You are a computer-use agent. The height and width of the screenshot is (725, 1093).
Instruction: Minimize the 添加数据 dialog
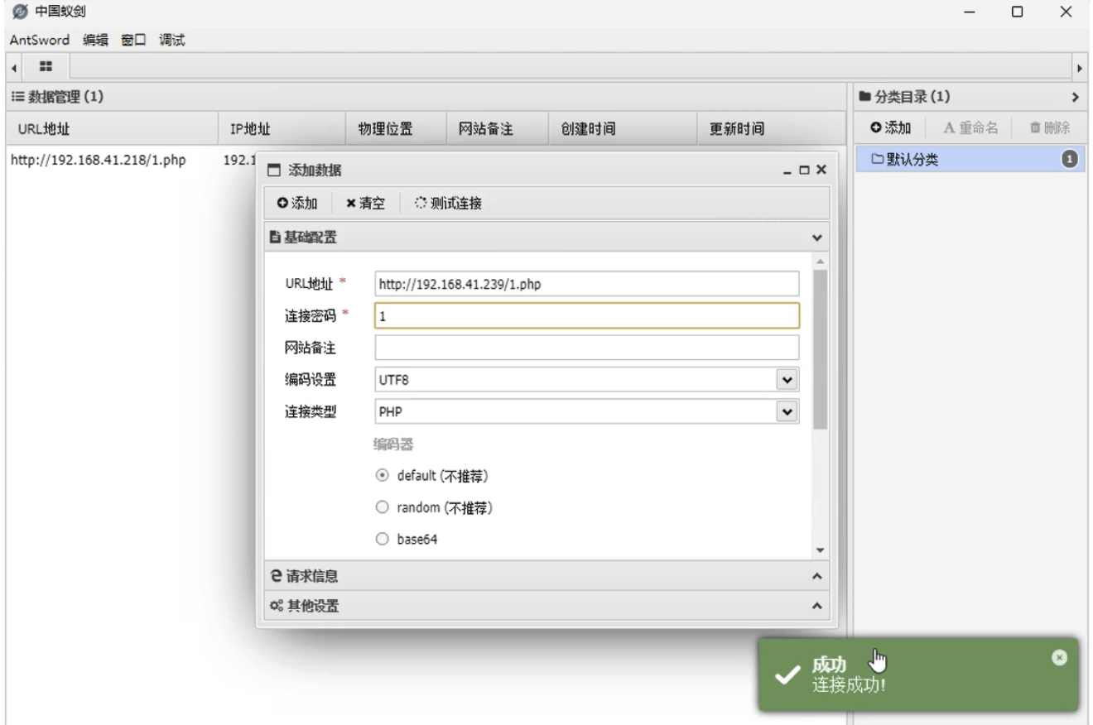tap(789, 170)
